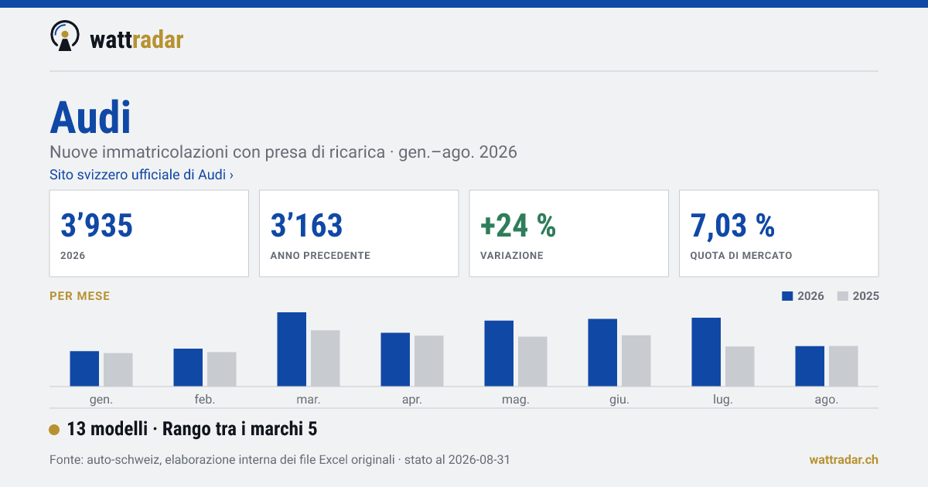
Task: Click the wattradar.ch footer link
Action: click(844, 460)
